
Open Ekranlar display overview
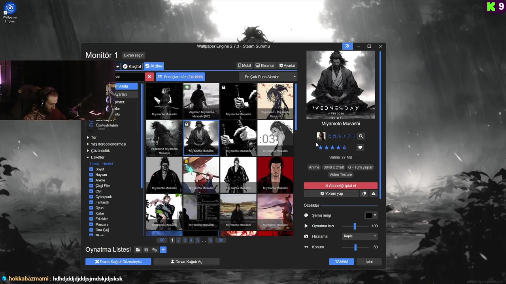pos(265,65)
